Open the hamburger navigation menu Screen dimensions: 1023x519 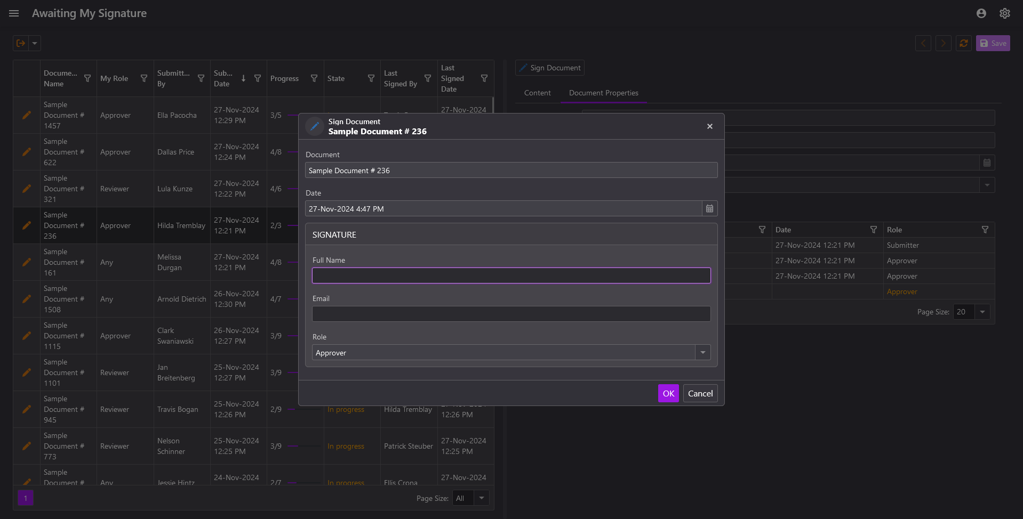(14, 13)
